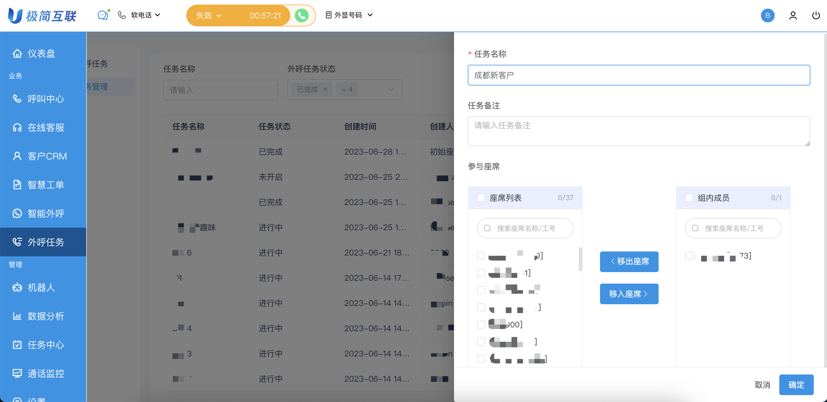Check the agent ending in 1] in 座席列表

point(481,273)
